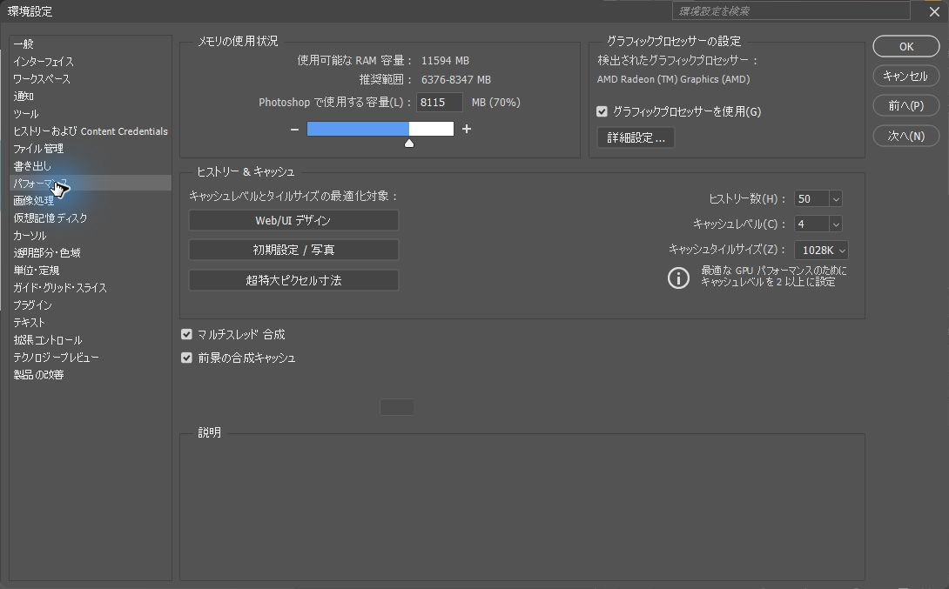Go to next with 次へ(N)
The image size is (949, 589).
[906, 136]
